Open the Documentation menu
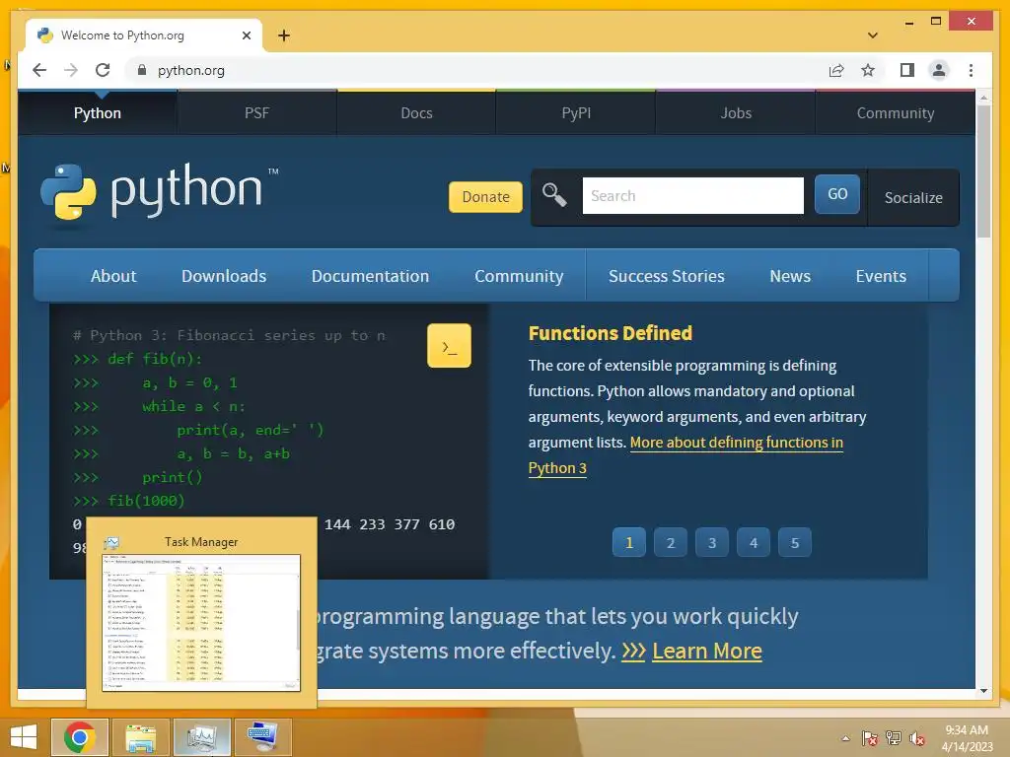The image size is (1010, 757). [371, 276]
